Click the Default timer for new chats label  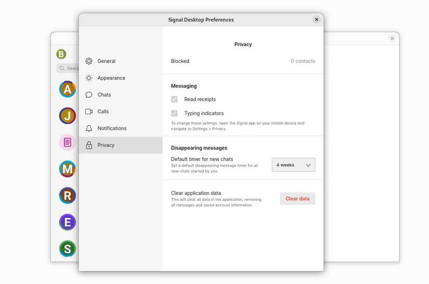tap(202, 159)
